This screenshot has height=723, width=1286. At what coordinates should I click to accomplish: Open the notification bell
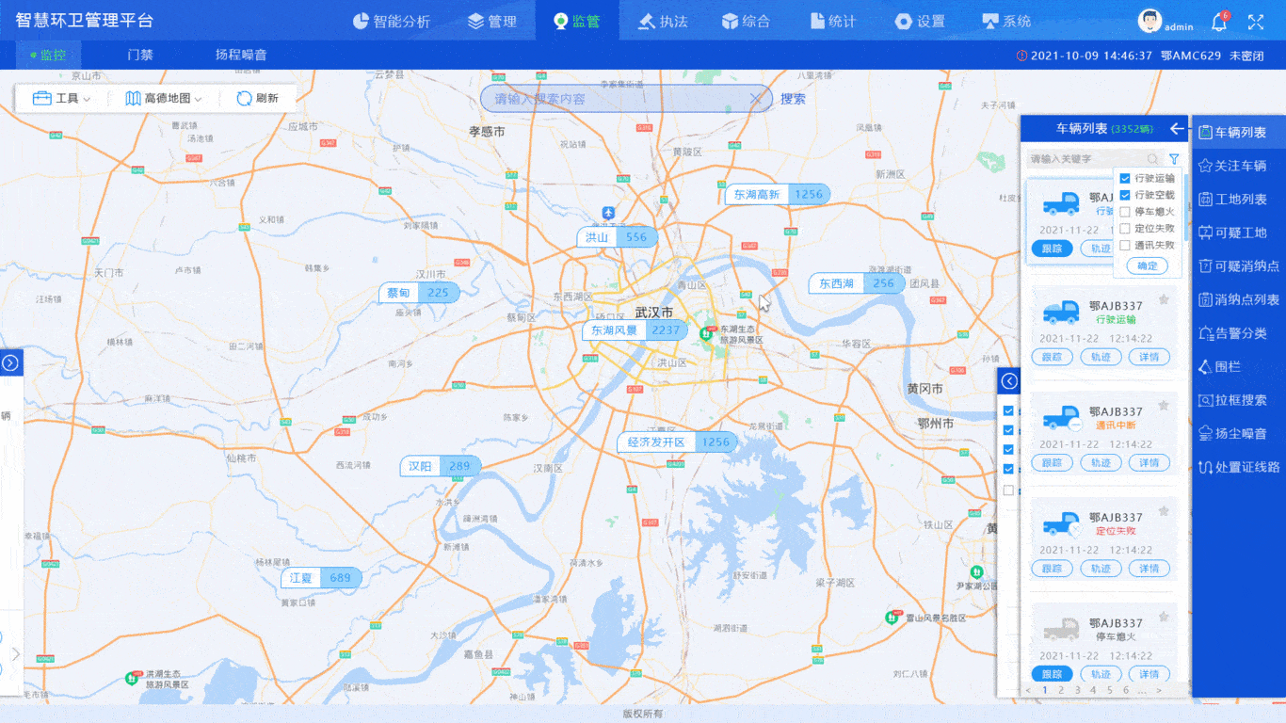(1219, 22)
